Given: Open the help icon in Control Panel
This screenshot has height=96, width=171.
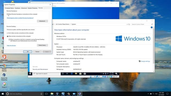Looking at the screenshot, I should 151,27.
